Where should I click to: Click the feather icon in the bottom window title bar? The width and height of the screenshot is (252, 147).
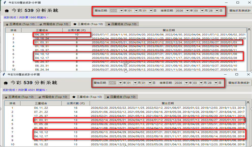[4, 74]
